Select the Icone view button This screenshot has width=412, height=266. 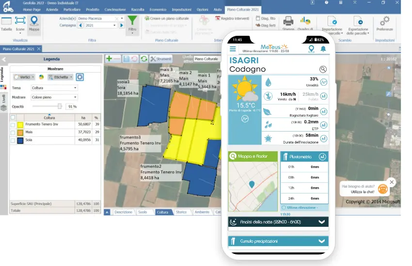point(20,24)
